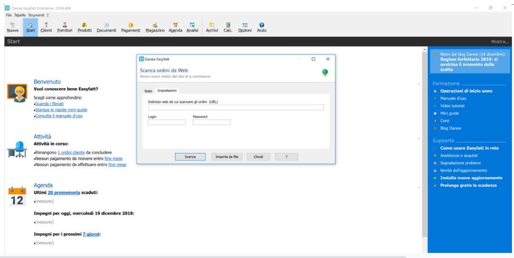Open the Strumenti menu
Viewport: 514px width, 258px height.
36,15
